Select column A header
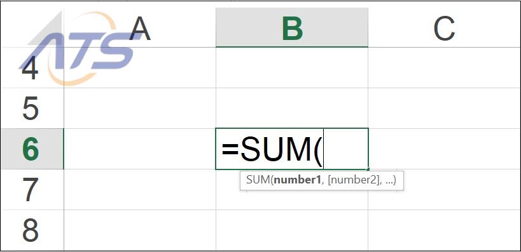Screen dimensions: 521x252 tap(139, 27)
